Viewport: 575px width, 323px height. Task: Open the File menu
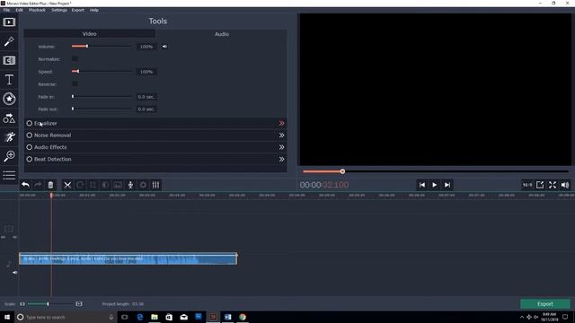click(6, 10)
